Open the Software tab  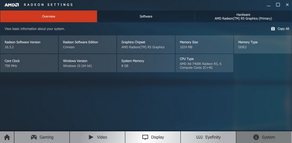[146, 16]
